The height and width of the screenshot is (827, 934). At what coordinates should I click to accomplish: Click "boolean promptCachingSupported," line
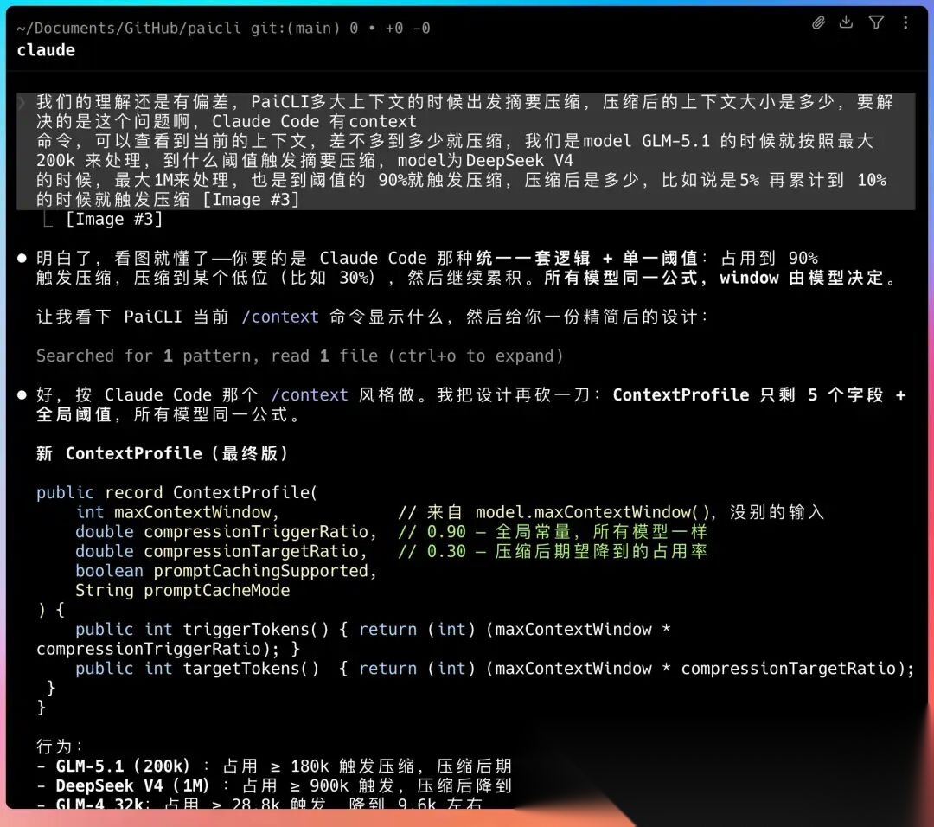coord(227,571)
